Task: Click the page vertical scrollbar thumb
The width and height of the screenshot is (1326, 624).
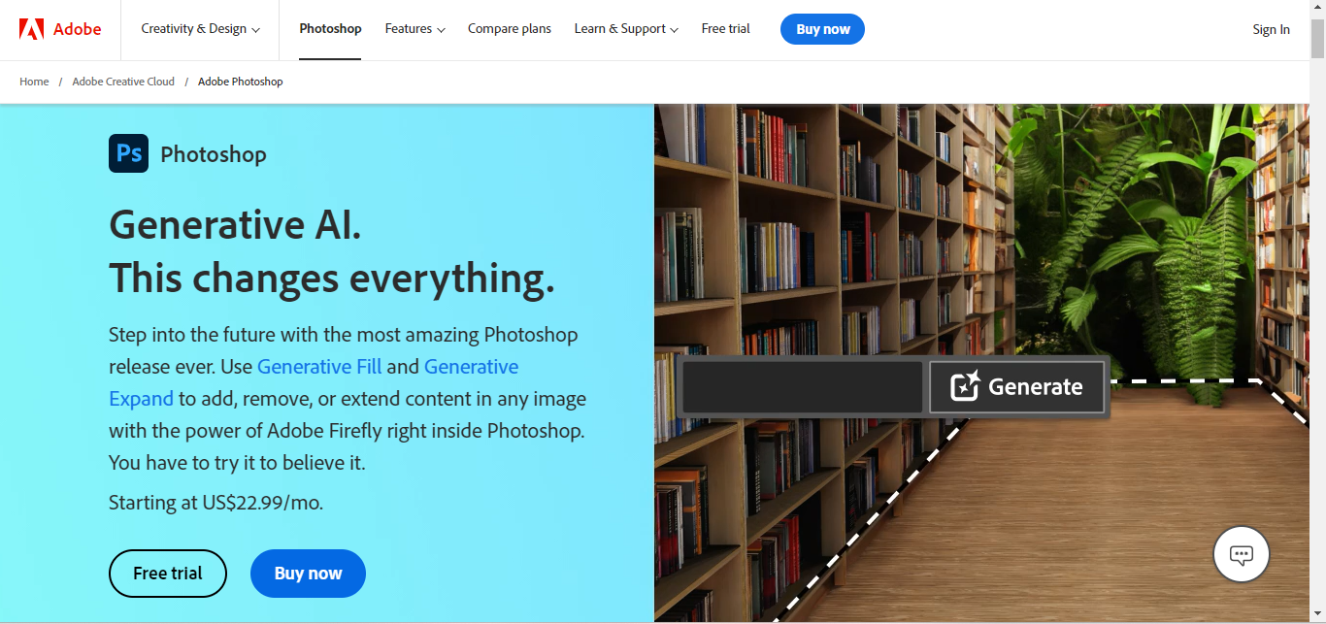Action: 1317,41
